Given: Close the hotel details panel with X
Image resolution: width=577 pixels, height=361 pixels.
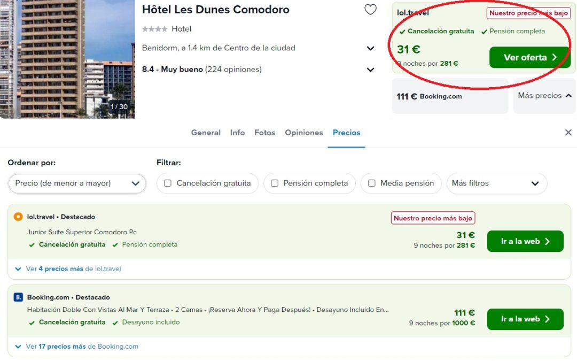Looking at the screenshot, I should [568, 132].
